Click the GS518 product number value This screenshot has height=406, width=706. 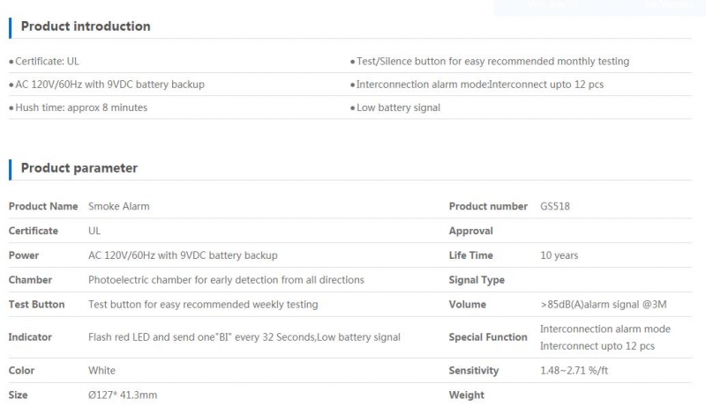(555, 207)
